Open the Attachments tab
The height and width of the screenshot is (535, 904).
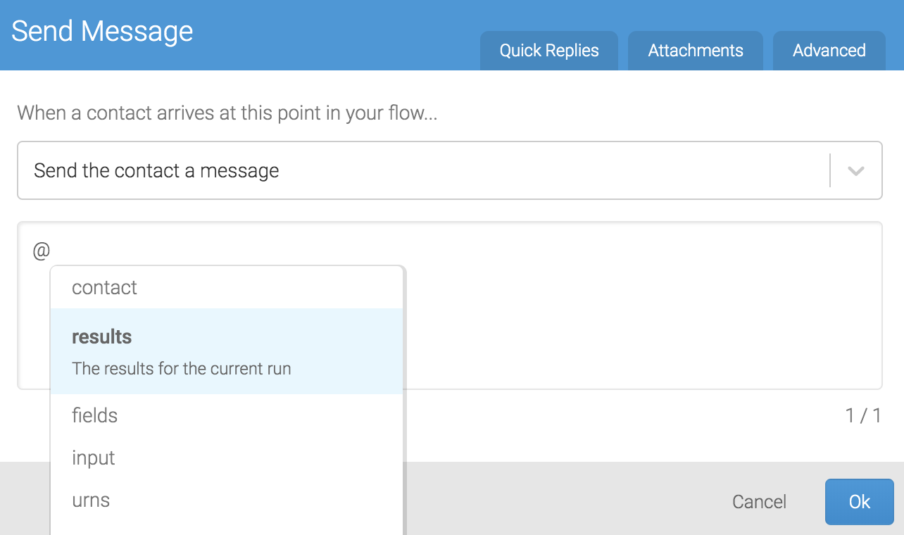pyautogui.click(x=695, y=50)
